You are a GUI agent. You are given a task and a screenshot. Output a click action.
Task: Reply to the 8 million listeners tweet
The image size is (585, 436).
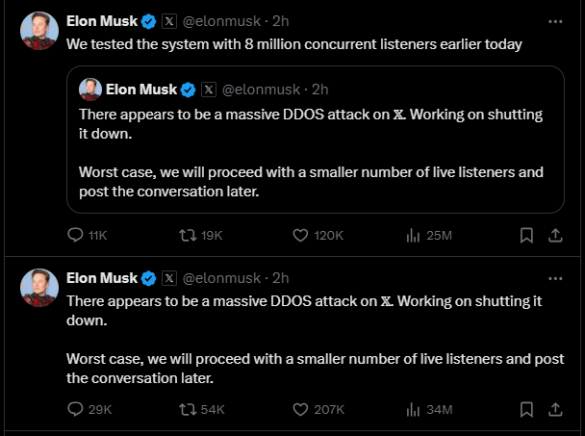click(76, 235)
